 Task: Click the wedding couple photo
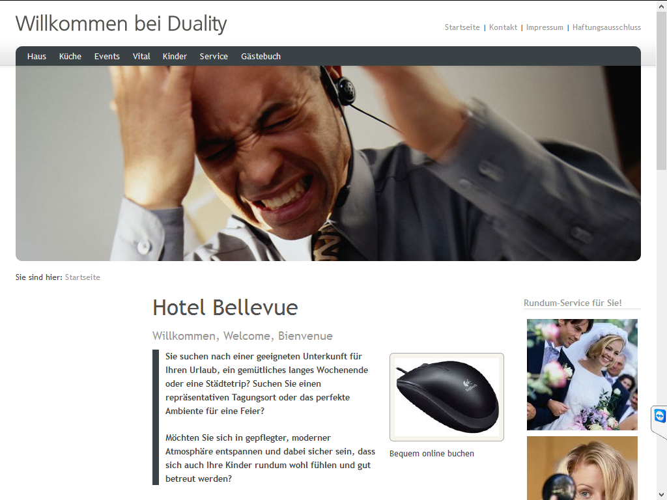click(x=582, y=374)
